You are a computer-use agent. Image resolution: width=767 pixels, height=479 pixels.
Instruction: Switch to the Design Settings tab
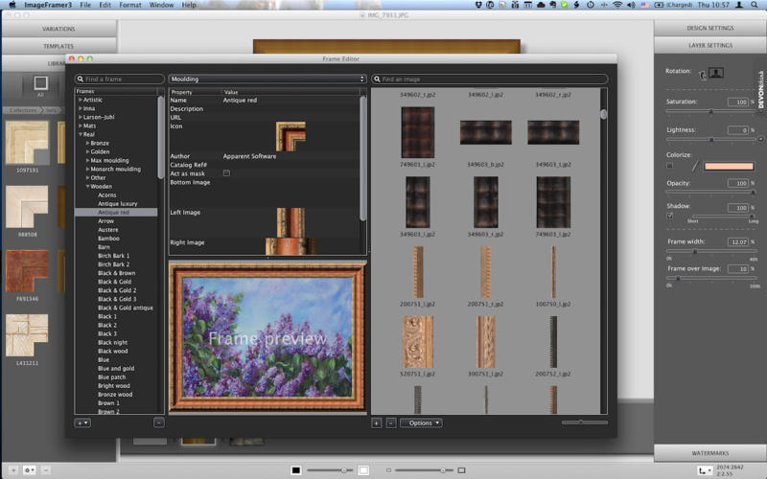709,28
